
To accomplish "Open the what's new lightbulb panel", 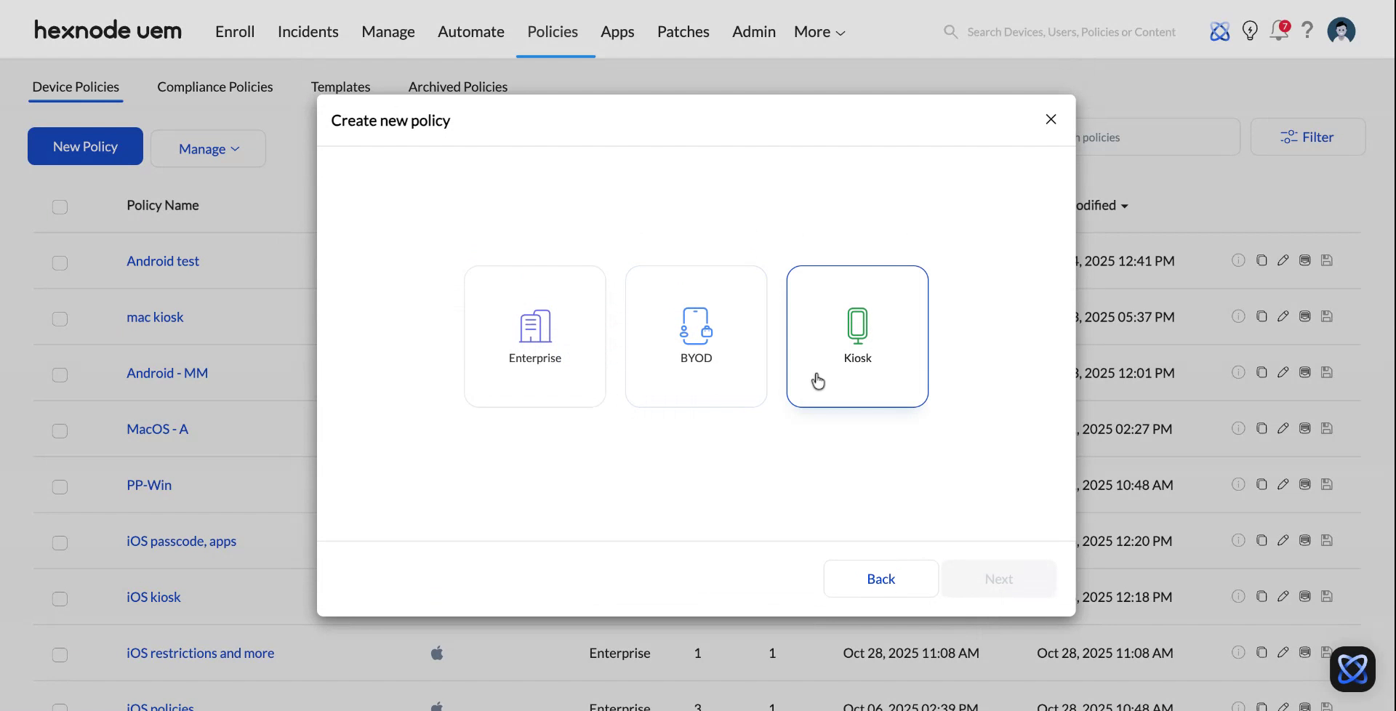I will [x=1250, y=31].
